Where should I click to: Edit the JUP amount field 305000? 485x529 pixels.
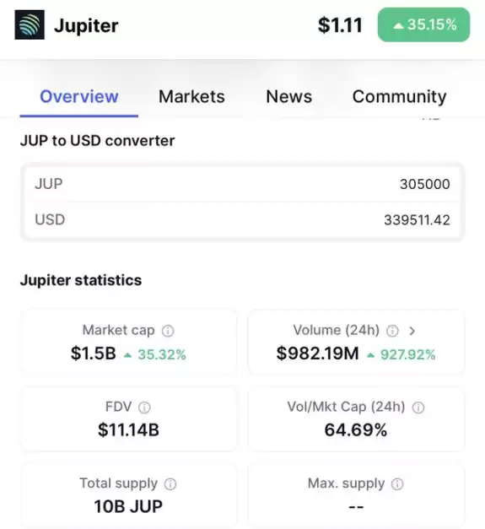(243, 184)
